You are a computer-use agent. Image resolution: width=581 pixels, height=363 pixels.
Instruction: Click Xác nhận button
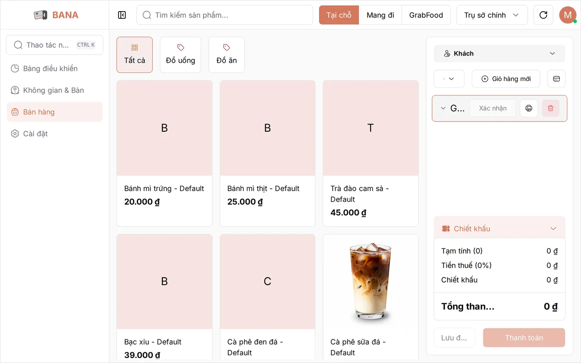click(493, 108)
